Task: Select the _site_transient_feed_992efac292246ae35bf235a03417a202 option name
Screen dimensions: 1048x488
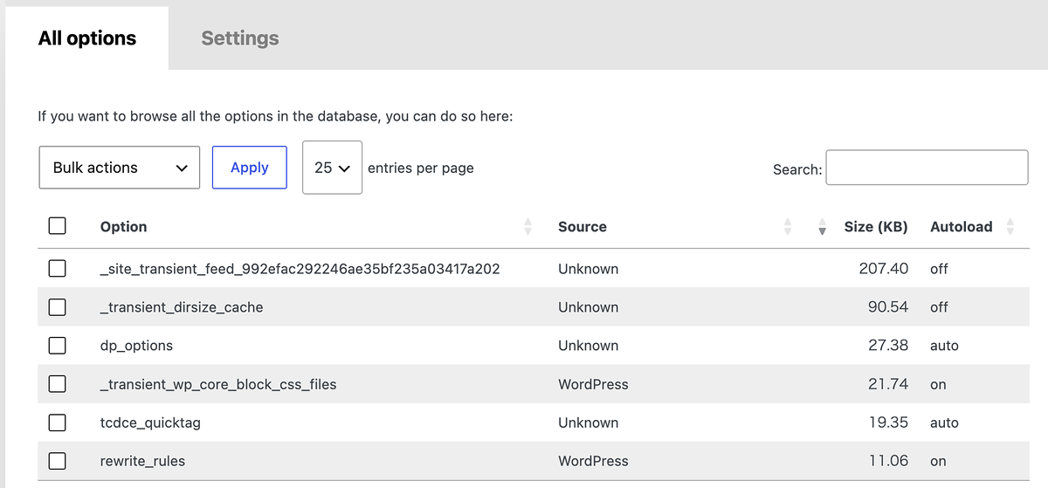Action: click(x=300, y=269)
